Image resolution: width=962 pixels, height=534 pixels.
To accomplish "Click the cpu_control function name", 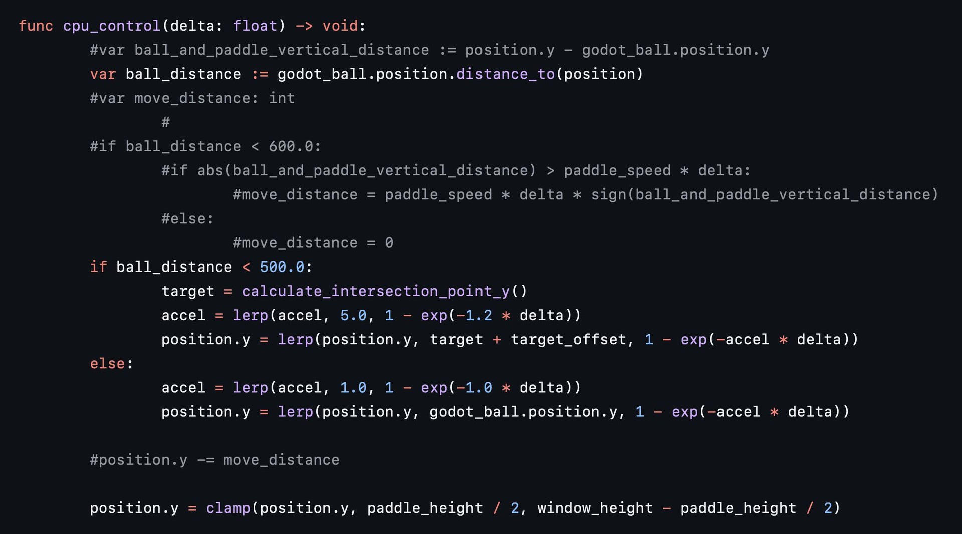I will point(111,26).
